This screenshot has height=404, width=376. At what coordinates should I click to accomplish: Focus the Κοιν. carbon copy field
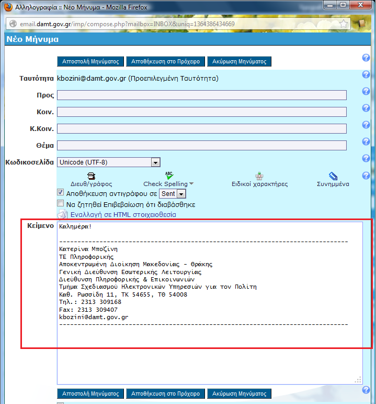[202, 112]
